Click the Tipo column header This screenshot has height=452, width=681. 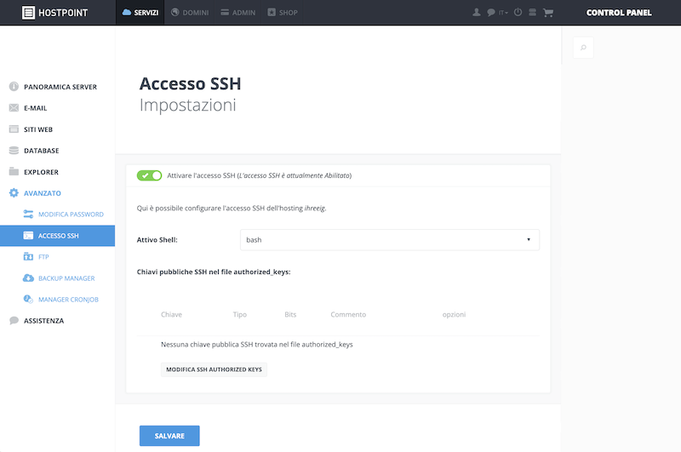[240, 314]
